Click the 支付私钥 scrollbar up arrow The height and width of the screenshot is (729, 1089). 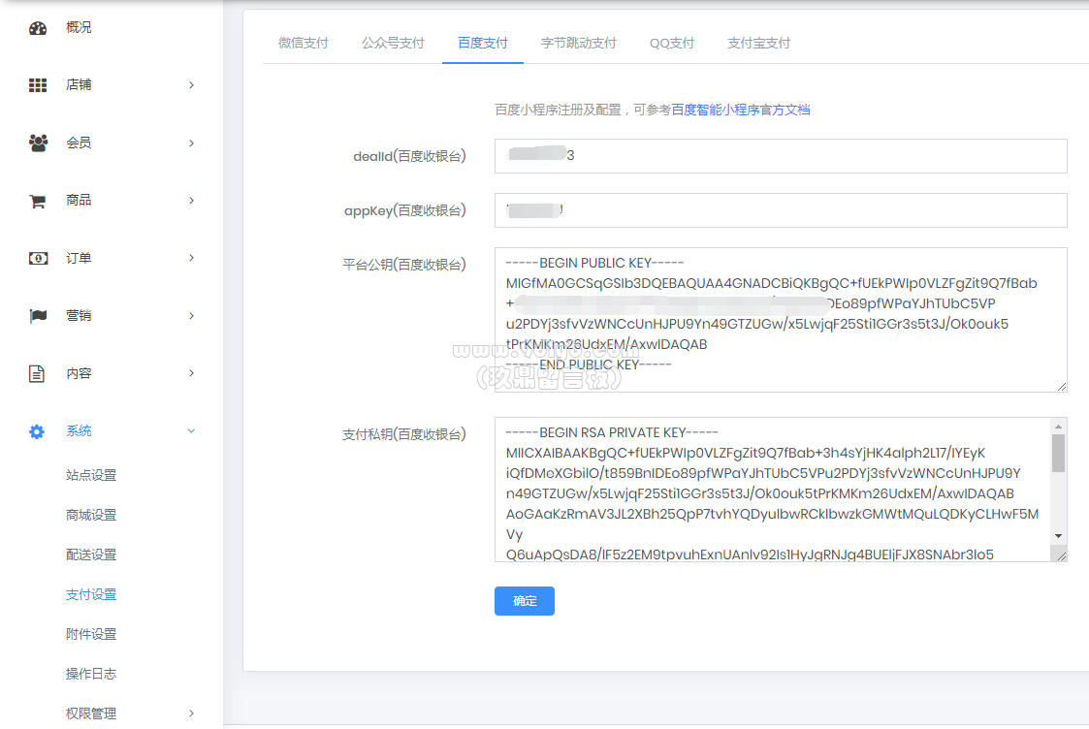(x=1058, y=427)
